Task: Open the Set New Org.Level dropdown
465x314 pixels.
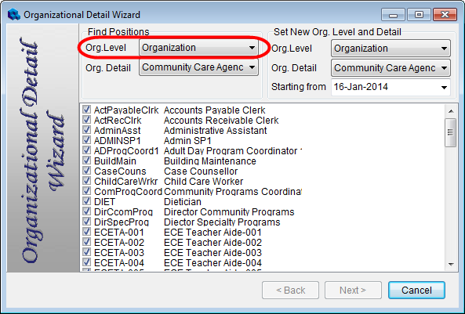Action: [x=391, y=49]
